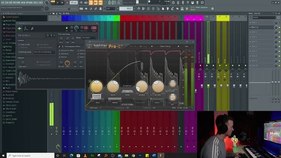The height and width of the screenshot is (158, 281).
Task: Click Help in the Pro-C 2 header
Action: (186, 47)
